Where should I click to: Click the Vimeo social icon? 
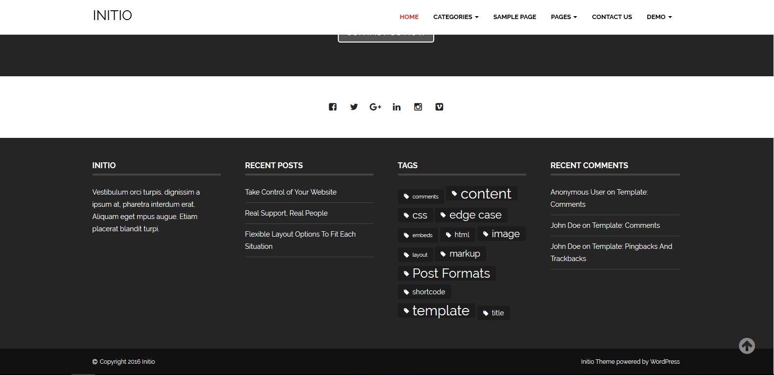439,107
